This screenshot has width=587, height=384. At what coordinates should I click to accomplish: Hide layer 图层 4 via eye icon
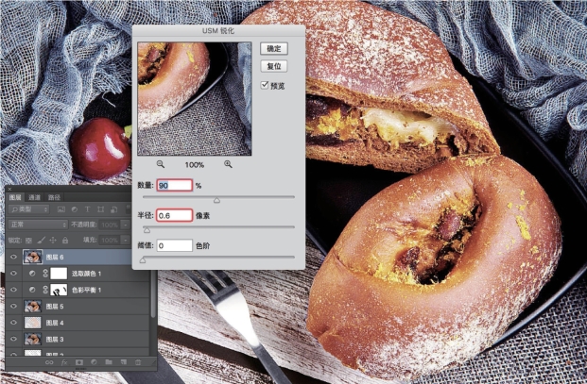[13, 323]
